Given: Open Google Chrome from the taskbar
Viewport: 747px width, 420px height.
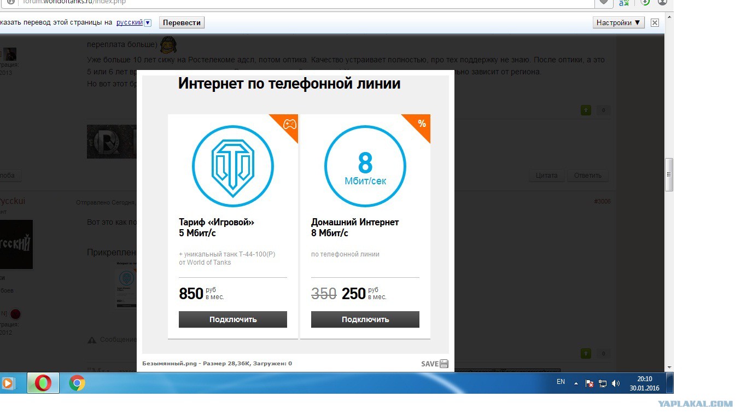Looking at the screenshot, I should click(x=77, y=383).
